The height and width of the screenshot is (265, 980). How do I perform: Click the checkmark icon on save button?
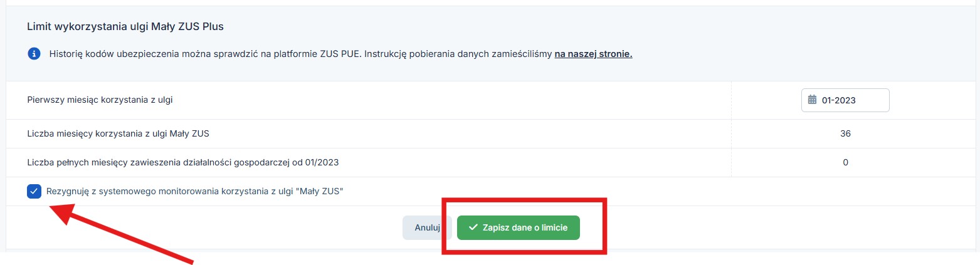coord(473,227)
